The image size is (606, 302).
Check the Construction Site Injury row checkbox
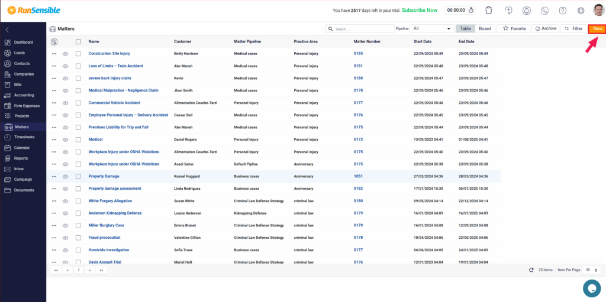tap(78, 54)
